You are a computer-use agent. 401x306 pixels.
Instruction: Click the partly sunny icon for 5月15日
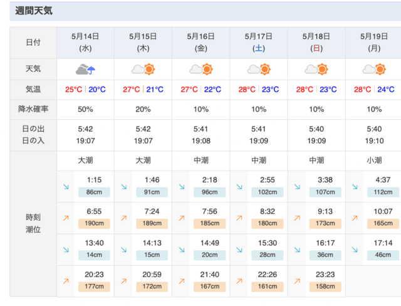click(x=143, y=70)
